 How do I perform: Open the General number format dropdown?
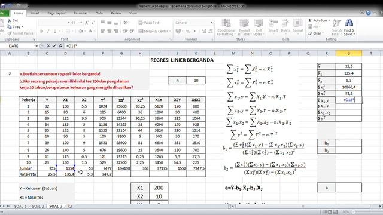211,23
